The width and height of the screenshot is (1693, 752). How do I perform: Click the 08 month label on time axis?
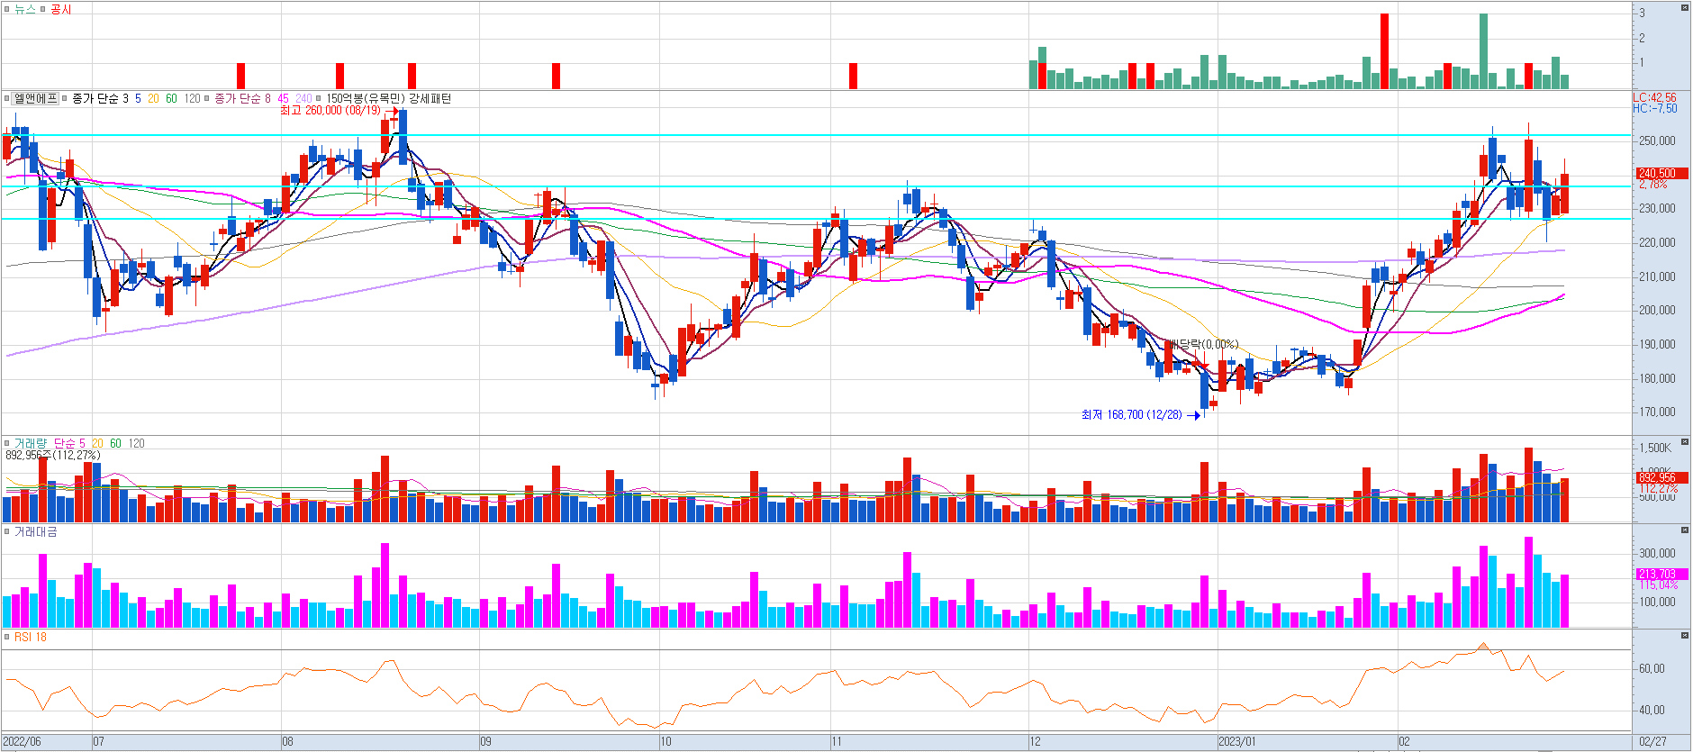pyautogui.click(x=287, y=742)
